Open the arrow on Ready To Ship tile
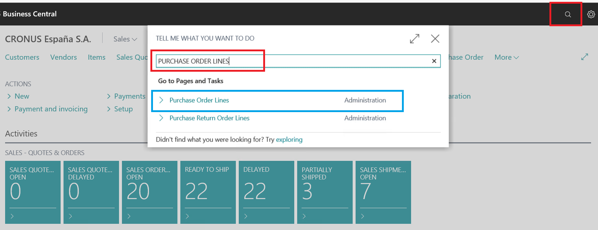This screenshot has height=230, width=598. point(187,216)
